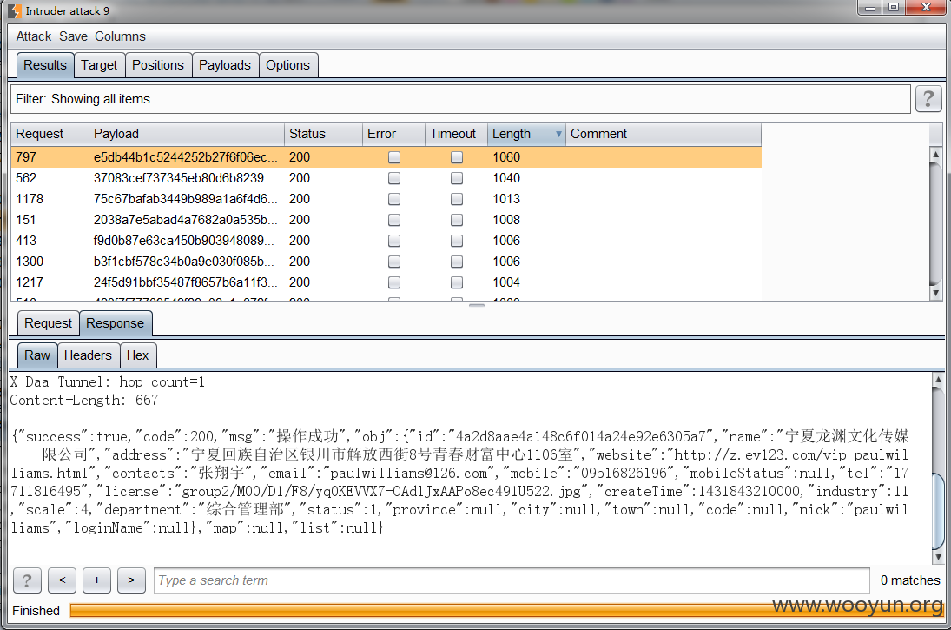Select result row with request 1217
The width and height of the screenshot is (951, 630).
pyautogui.click(x=386, y=282)
